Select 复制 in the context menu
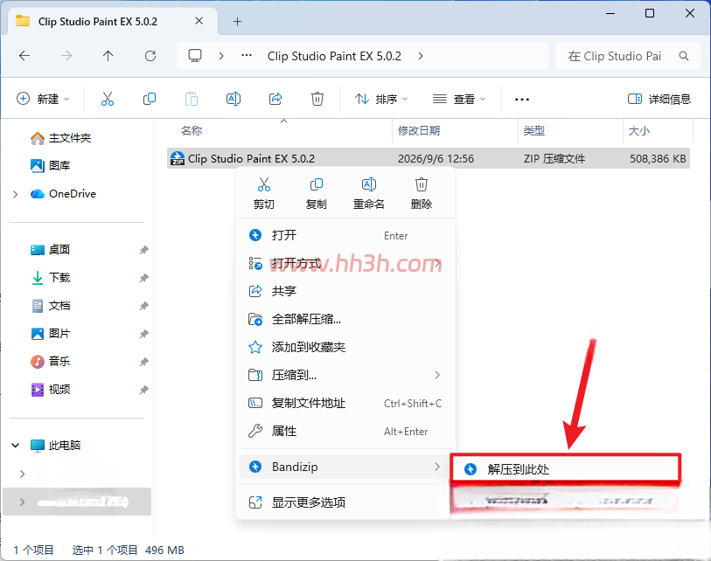This screenshot has height=561, width=711. click(316, 193)
